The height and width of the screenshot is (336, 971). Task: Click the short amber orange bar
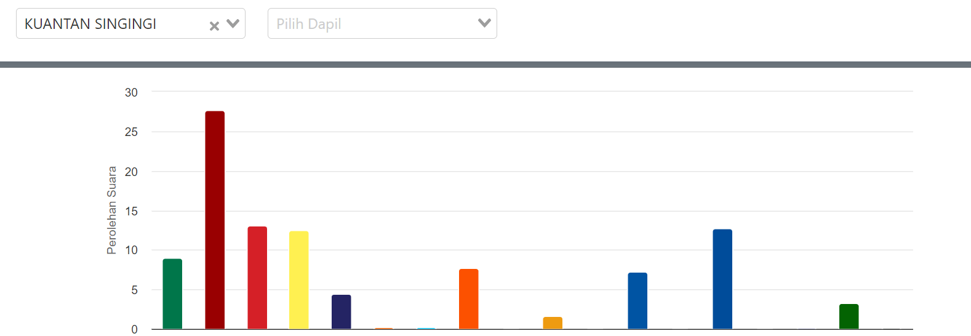[x=552, y=323]
